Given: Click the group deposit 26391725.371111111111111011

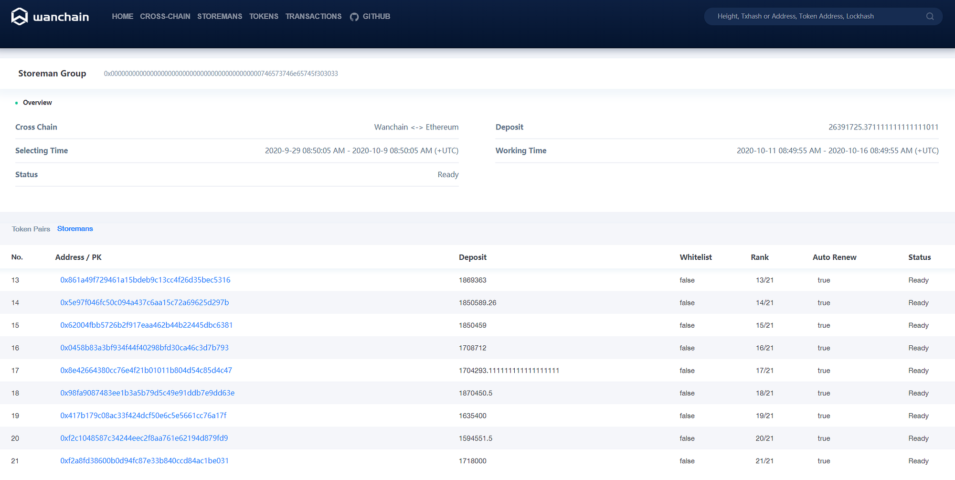Looking at the screenshot, I should [883, 127].
